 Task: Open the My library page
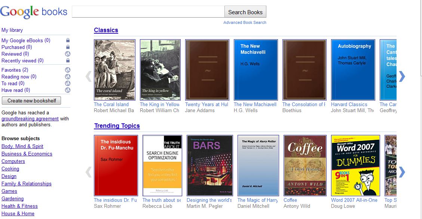[x=12, y=30]
